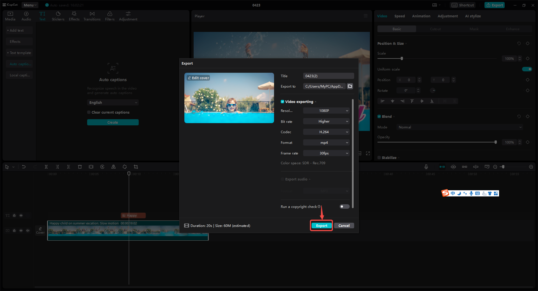Viewport: 538px width, 291px height.
Task: Click the Undo icon above the timeline
Action: [x=24, y=167]
